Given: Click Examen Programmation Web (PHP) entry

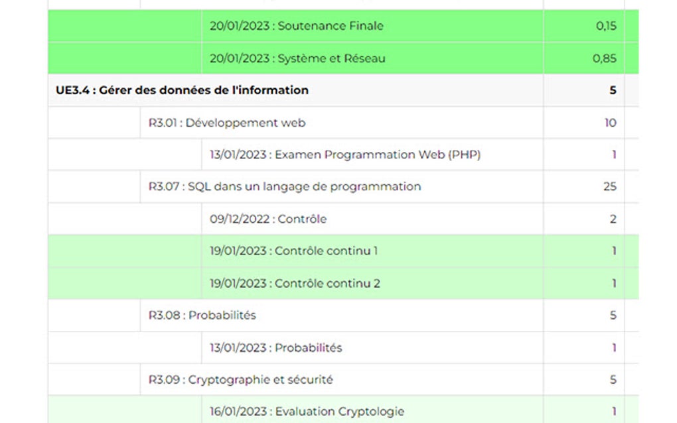Looking at the screenshot, I should (344, 154).
